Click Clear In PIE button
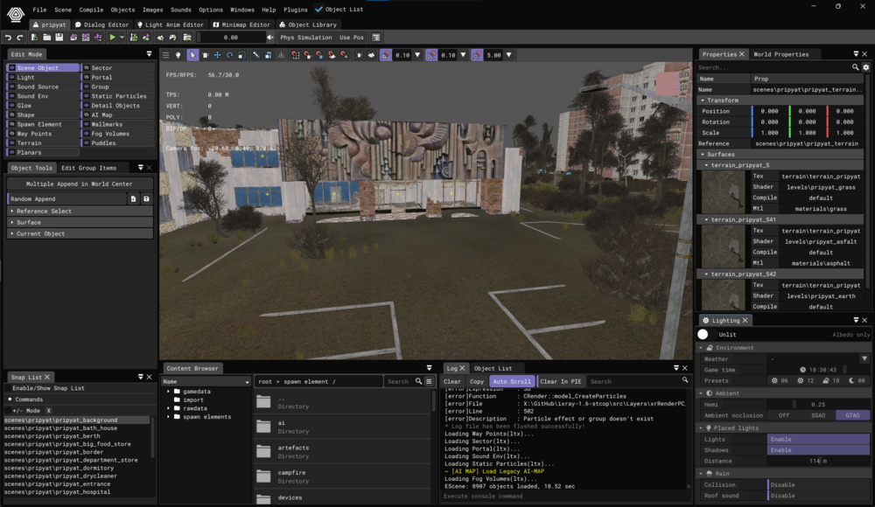 (561, 381)
